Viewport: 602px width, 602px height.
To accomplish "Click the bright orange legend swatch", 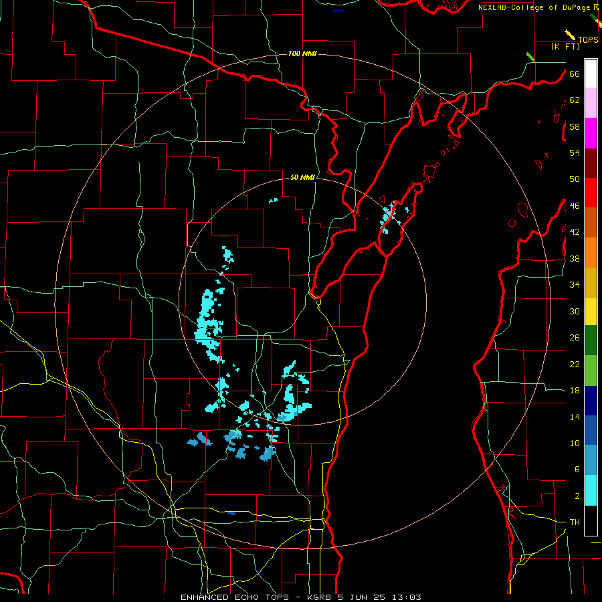I will click(591, 253).
